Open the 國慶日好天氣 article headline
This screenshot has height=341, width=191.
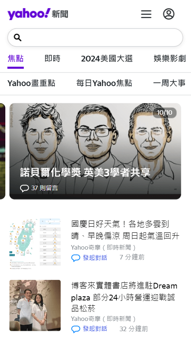(x=125, y=230)
